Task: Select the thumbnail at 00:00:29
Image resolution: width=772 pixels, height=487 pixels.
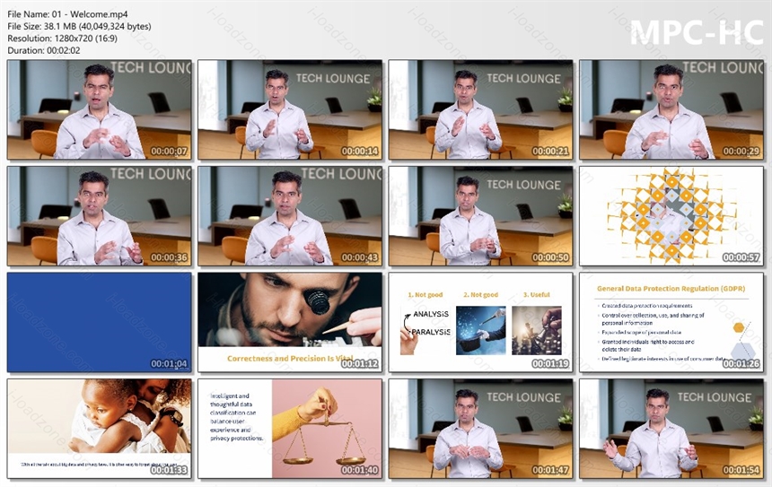Action: pyautogui.click(x=671, y=109)
